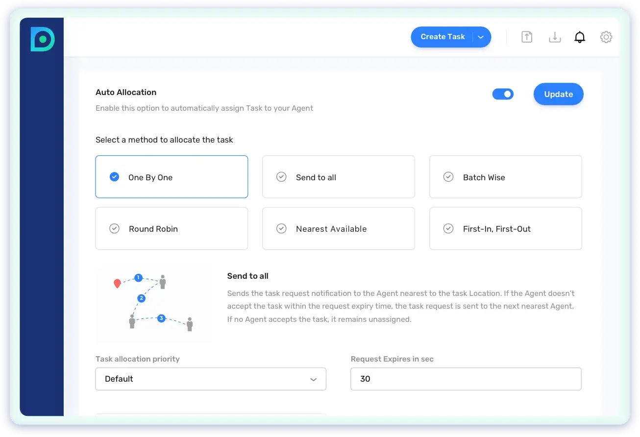This screenshot has width=640, height=437.
Task: Click the Update button
Action: (x=558, y=94)
